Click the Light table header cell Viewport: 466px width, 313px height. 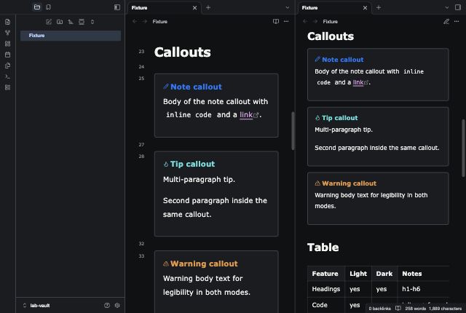click(358, 274)
